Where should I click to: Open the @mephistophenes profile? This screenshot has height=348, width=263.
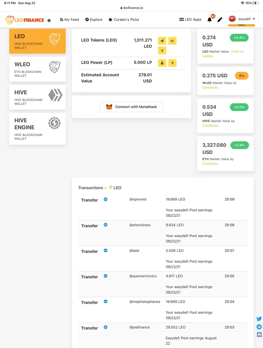145,302
